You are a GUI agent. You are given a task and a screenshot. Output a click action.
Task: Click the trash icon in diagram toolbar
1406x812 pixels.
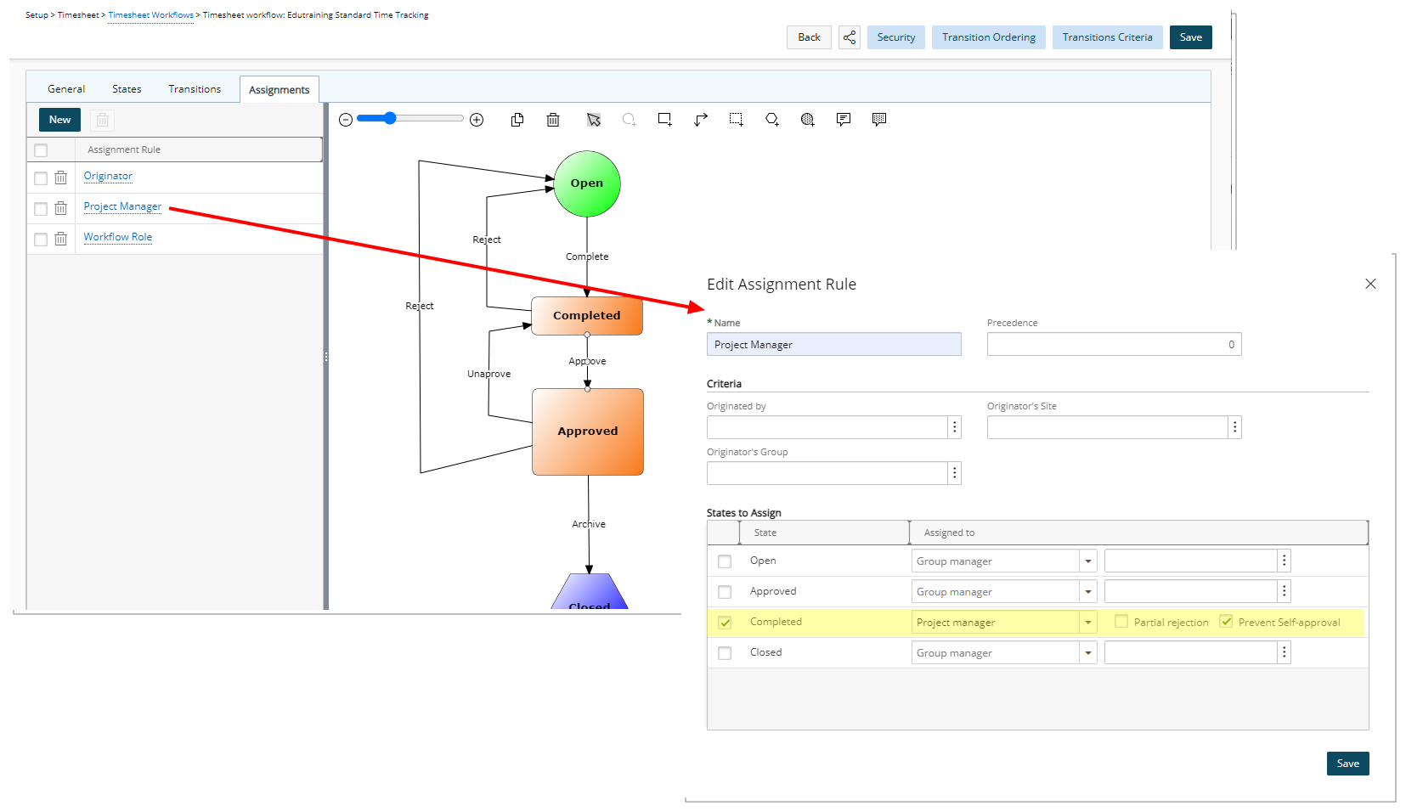[x=553, y=120]
